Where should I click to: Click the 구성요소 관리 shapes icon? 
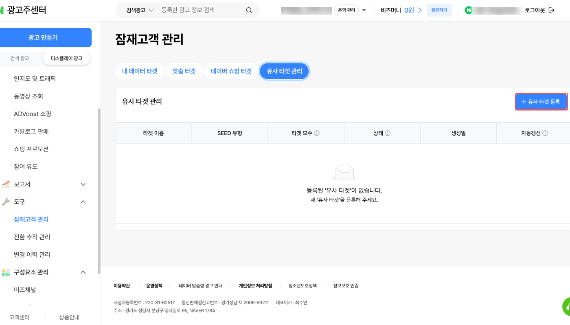[6, 272]
